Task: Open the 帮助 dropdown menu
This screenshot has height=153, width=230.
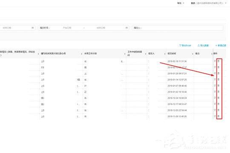Action: (x=181, y=3)
